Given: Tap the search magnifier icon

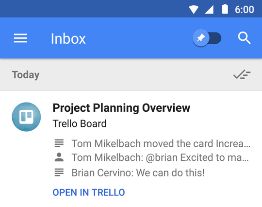Looking at the screenshot, I should [244, 38].
